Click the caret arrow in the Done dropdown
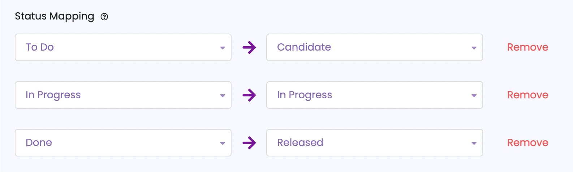The image size is (573, 172). [223, 143]
